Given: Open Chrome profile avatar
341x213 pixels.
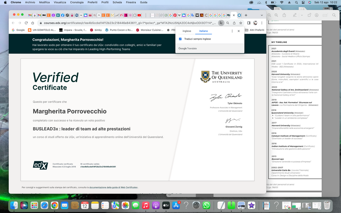Looking at the screenshot, I should [255, 23].
